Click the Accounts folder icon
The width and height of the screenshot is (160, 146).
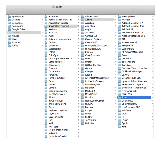[x=46, y=16]
